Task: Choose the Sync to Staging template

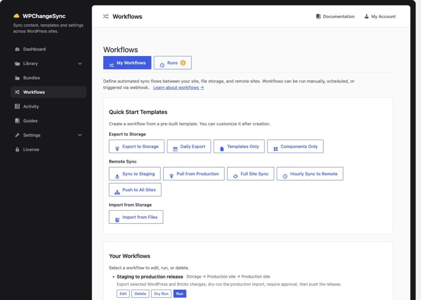Action: [134, 174]
